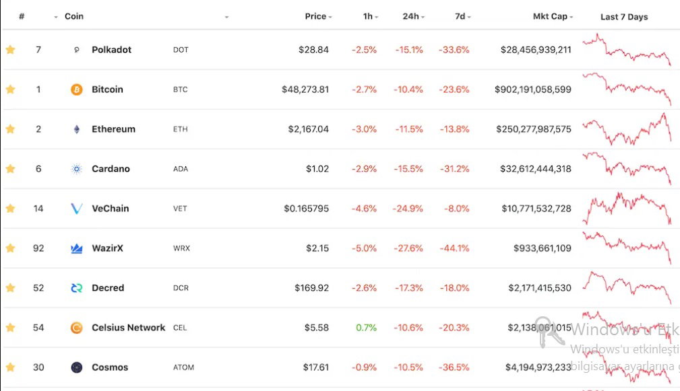
Task: Sort by the Coin column header
Action: pyautogui.click(x=73, y=16)
